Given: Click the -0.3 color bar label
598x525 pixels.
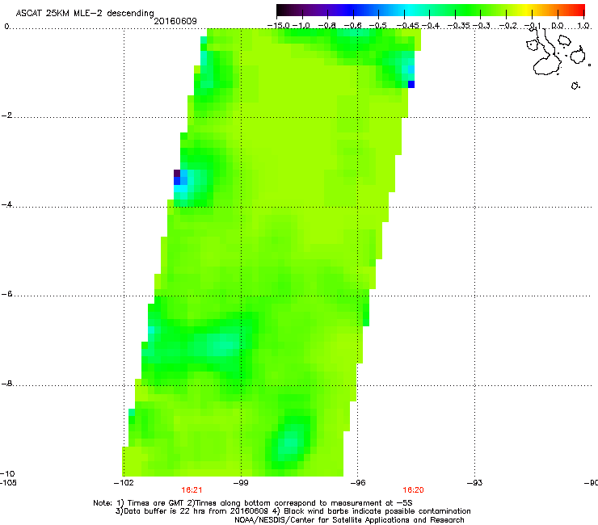Looking at the screenshot, I should pyautogui.click(x=482, y=26).
